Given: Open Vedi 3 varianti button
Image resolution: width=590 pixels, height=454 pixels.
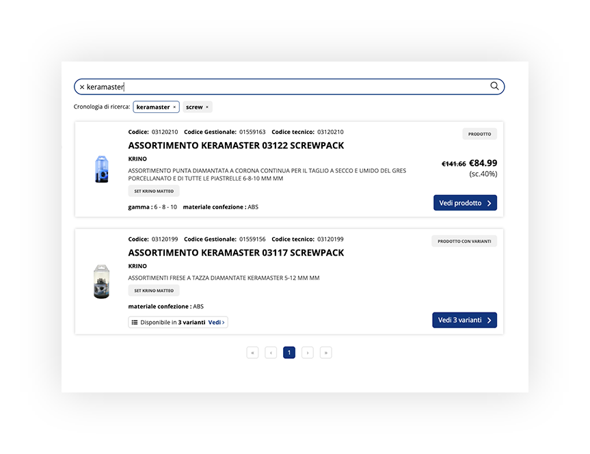Looking at the screenshot, I should click(464, 320).
